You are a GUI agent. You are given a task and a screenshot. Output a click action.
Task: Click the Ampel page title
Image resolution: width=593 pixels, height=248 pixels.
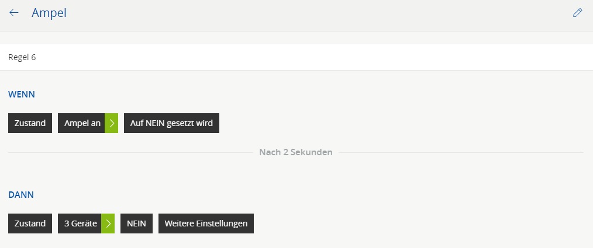coord(49,13)
